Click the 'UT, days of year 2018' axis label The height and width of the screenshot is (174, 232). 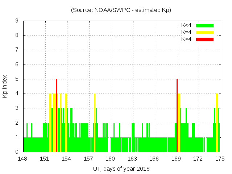pos(121,169)
